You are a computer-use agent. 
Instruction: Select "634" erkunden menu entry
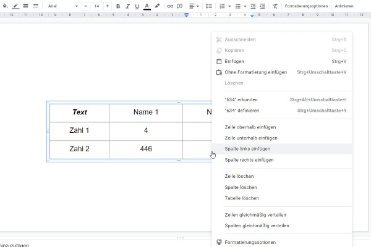point(281,100)
